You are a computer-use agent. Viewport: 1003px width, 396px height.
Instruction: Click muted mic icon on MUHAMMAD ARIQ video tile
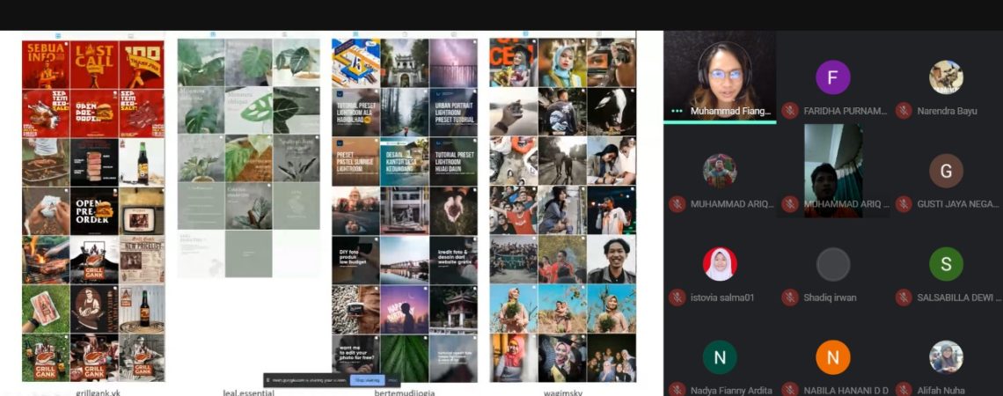coord(790,204)
